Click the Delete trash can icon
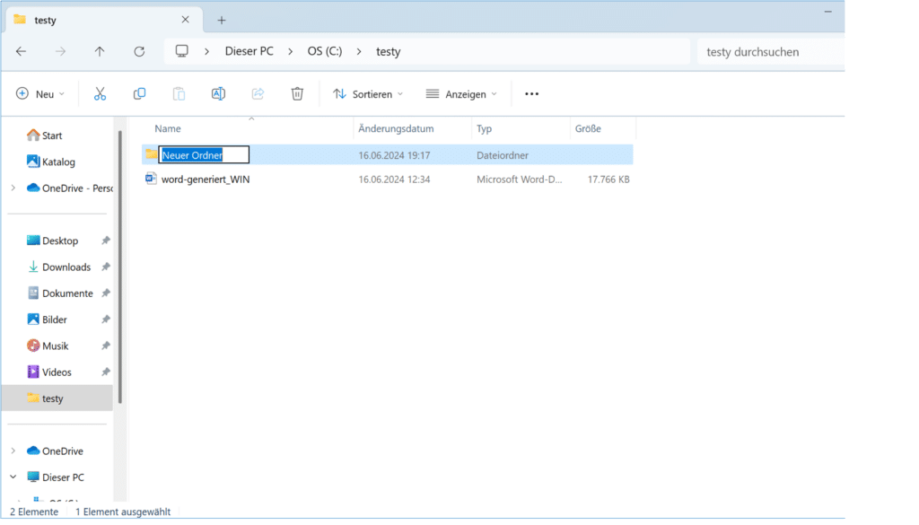The width and height of the screenshot is (919, 525). 297,93
